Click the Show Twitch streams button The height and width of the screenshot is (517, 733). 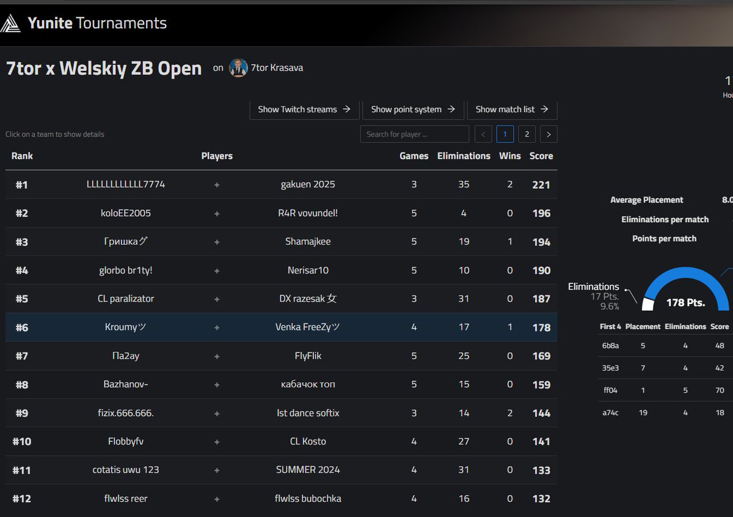point(304,109)
